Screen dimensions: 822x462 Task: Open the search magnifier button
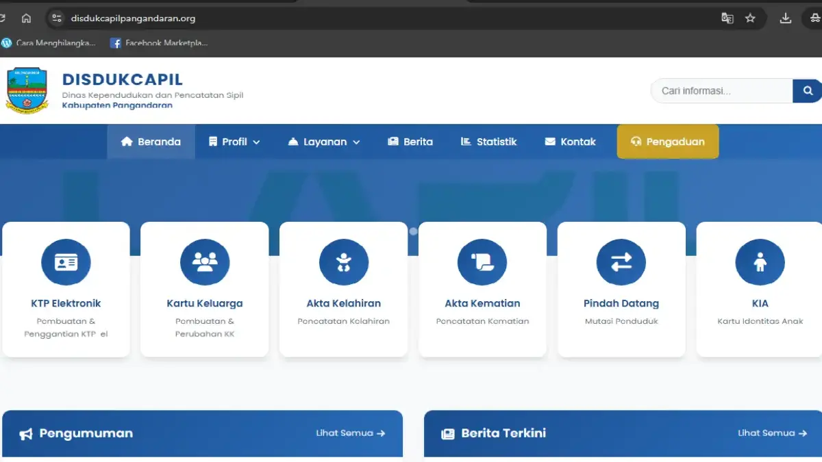click(x=808, y=90)
